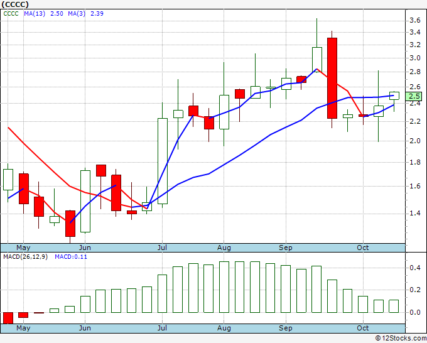Click Jul on the MACD panel time axis

tap(162, 328)
